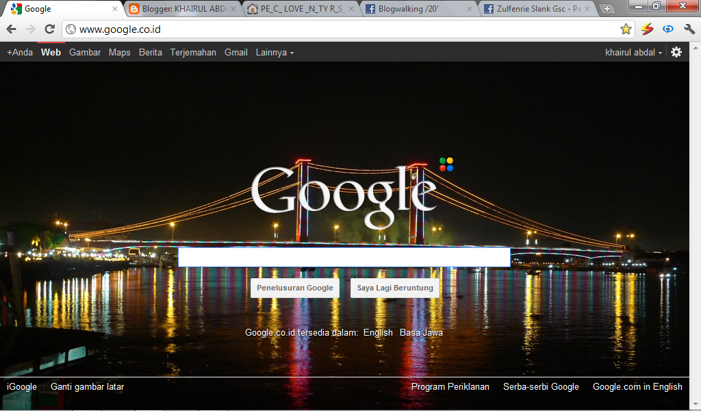This screenshot has height=411, width=701.
Task: Click the vertical scrollbar up arrow
Action: [696, 47]
